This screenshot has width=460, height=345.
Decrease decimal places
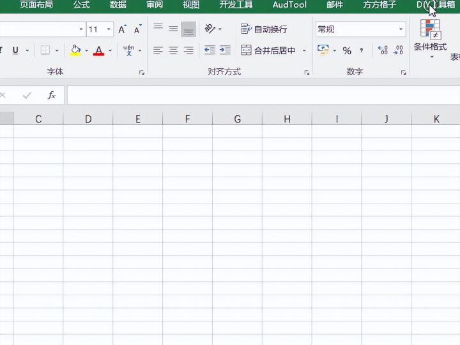(x=399, y=50)
